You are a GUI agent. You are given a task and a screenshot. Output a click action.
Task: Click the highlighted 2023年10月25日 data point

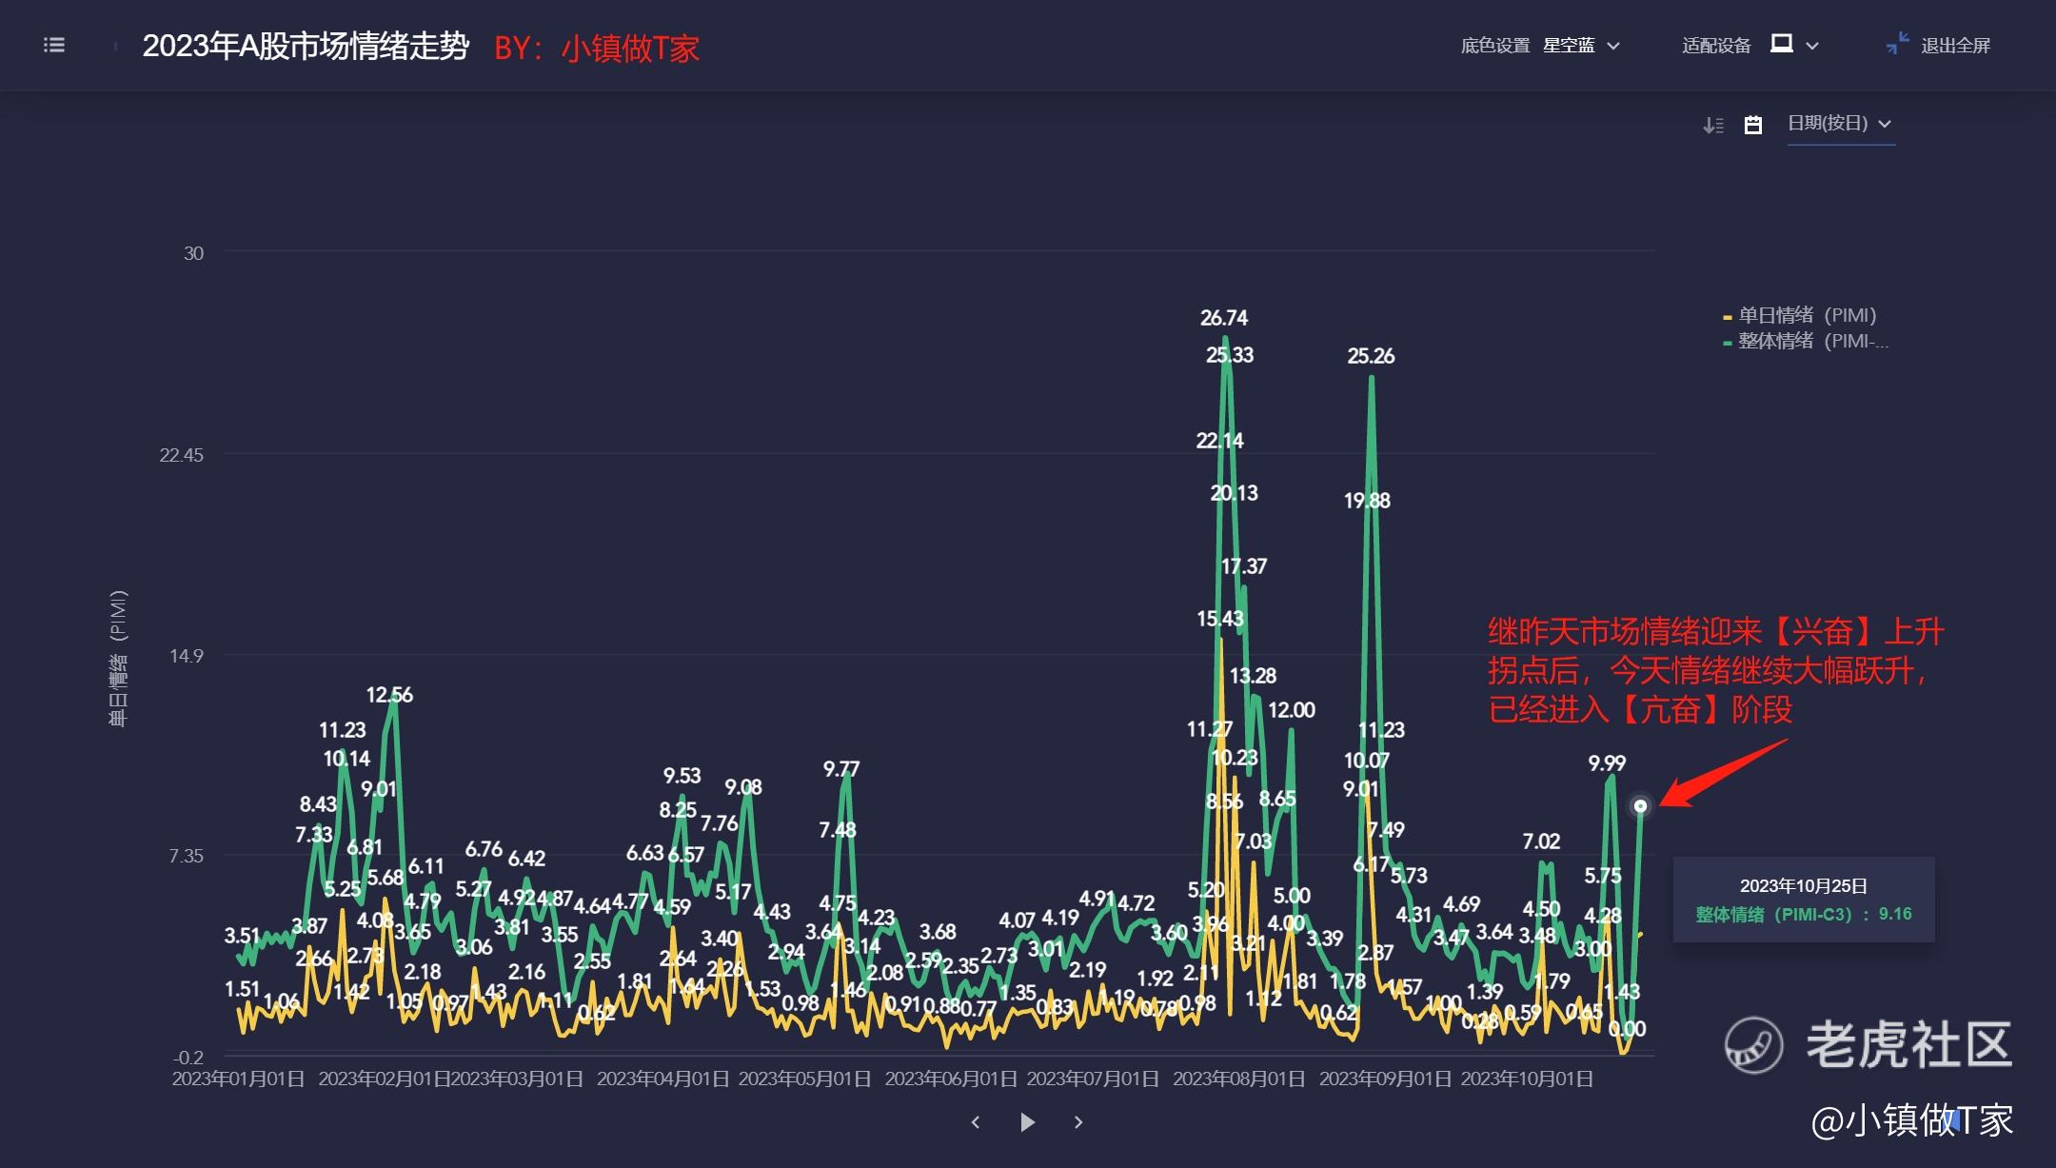coord(1640,806)
